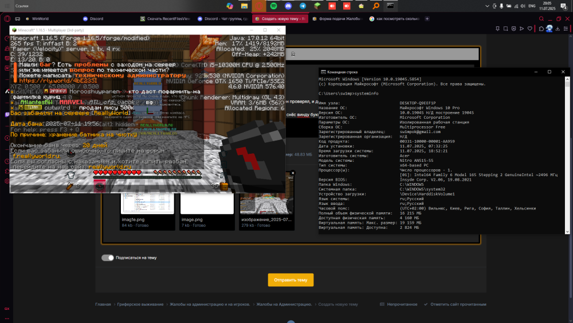
Task: Open attachment thumbnail imag1e.png
Action: click(x=147, y=203)
